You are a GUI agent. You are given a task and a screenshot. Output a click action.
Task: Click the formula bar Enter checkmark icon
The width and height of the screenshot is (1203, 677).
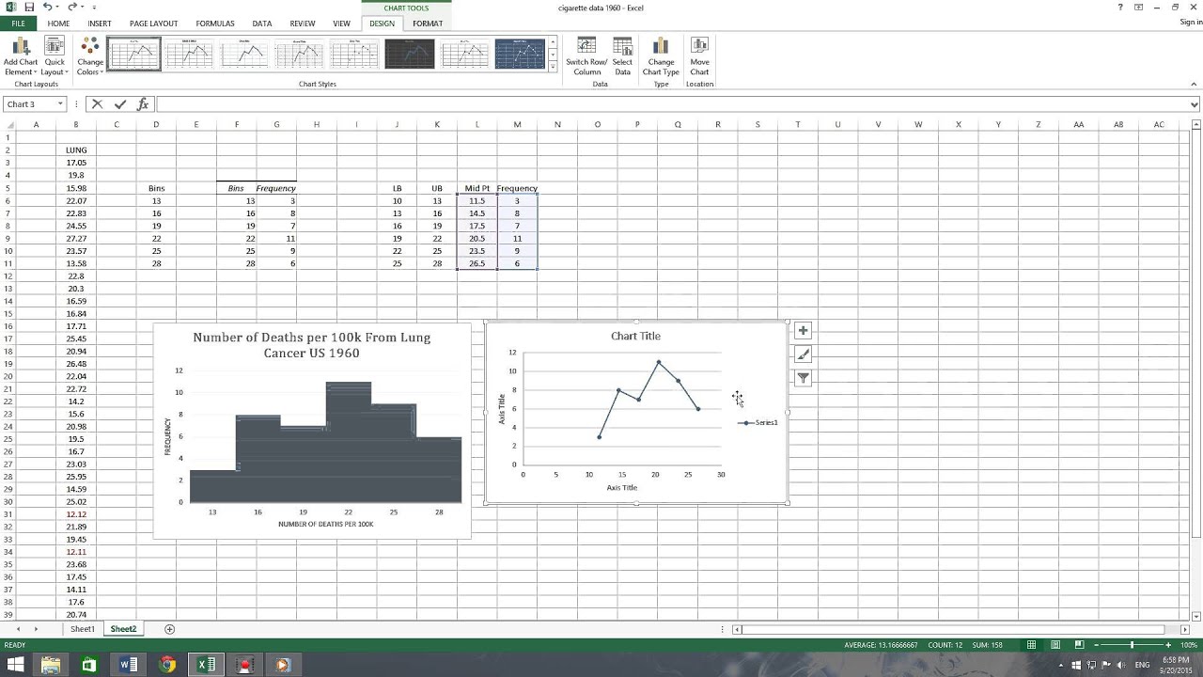[119, 104]
